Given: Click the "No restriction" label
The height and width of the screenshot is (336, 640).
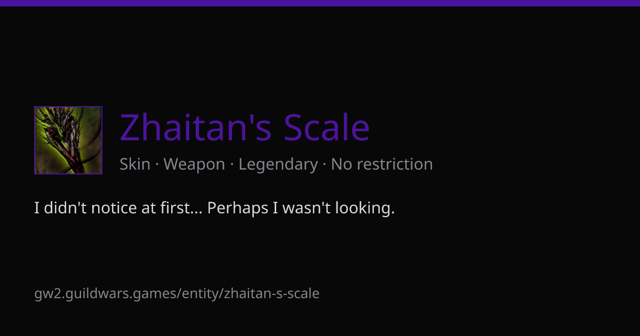Looking at the screenshot, I should [x=382, y=164].
